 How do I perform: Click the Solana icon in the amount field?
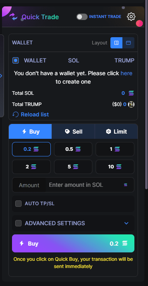pos(125,185)
